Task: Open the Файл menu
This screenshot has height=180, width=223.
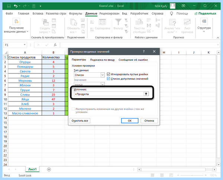Action: click(x=9, y=13)
